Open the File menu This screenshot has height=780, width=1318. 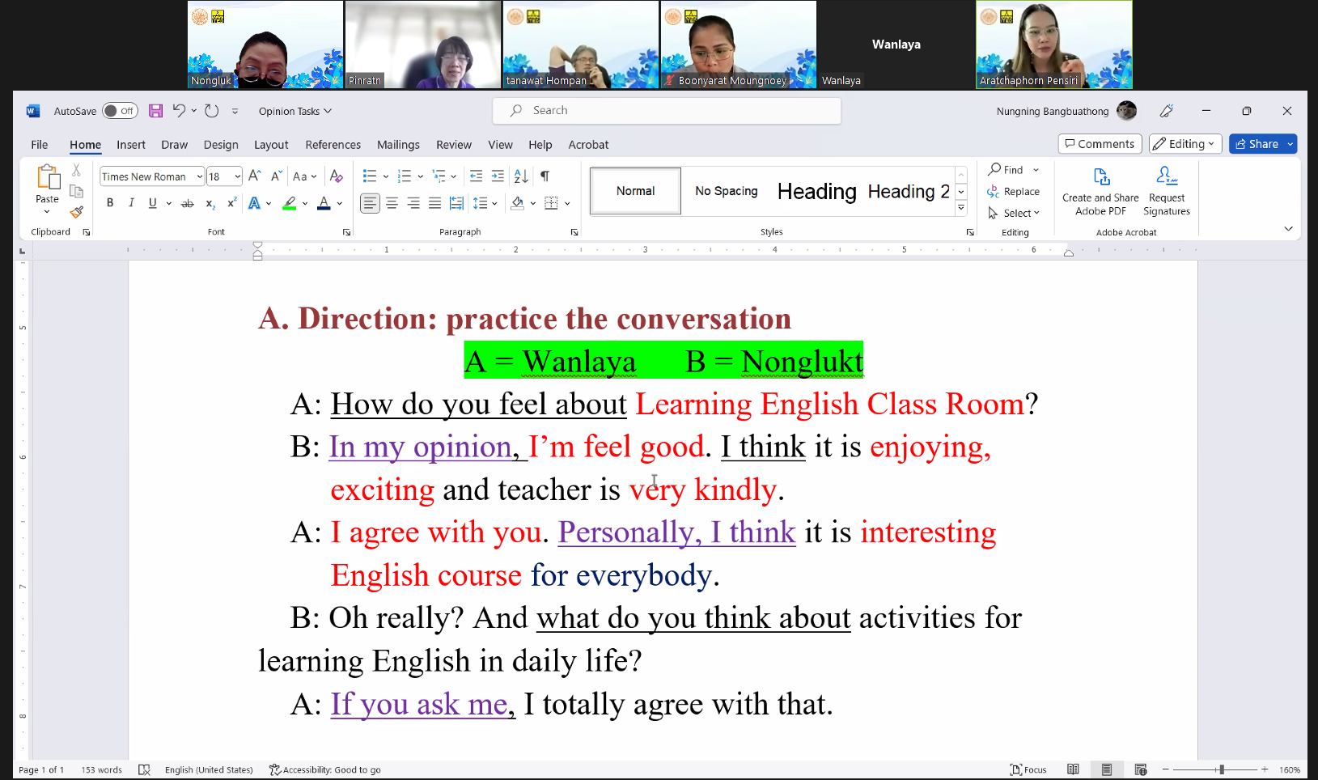coord(39,144)
